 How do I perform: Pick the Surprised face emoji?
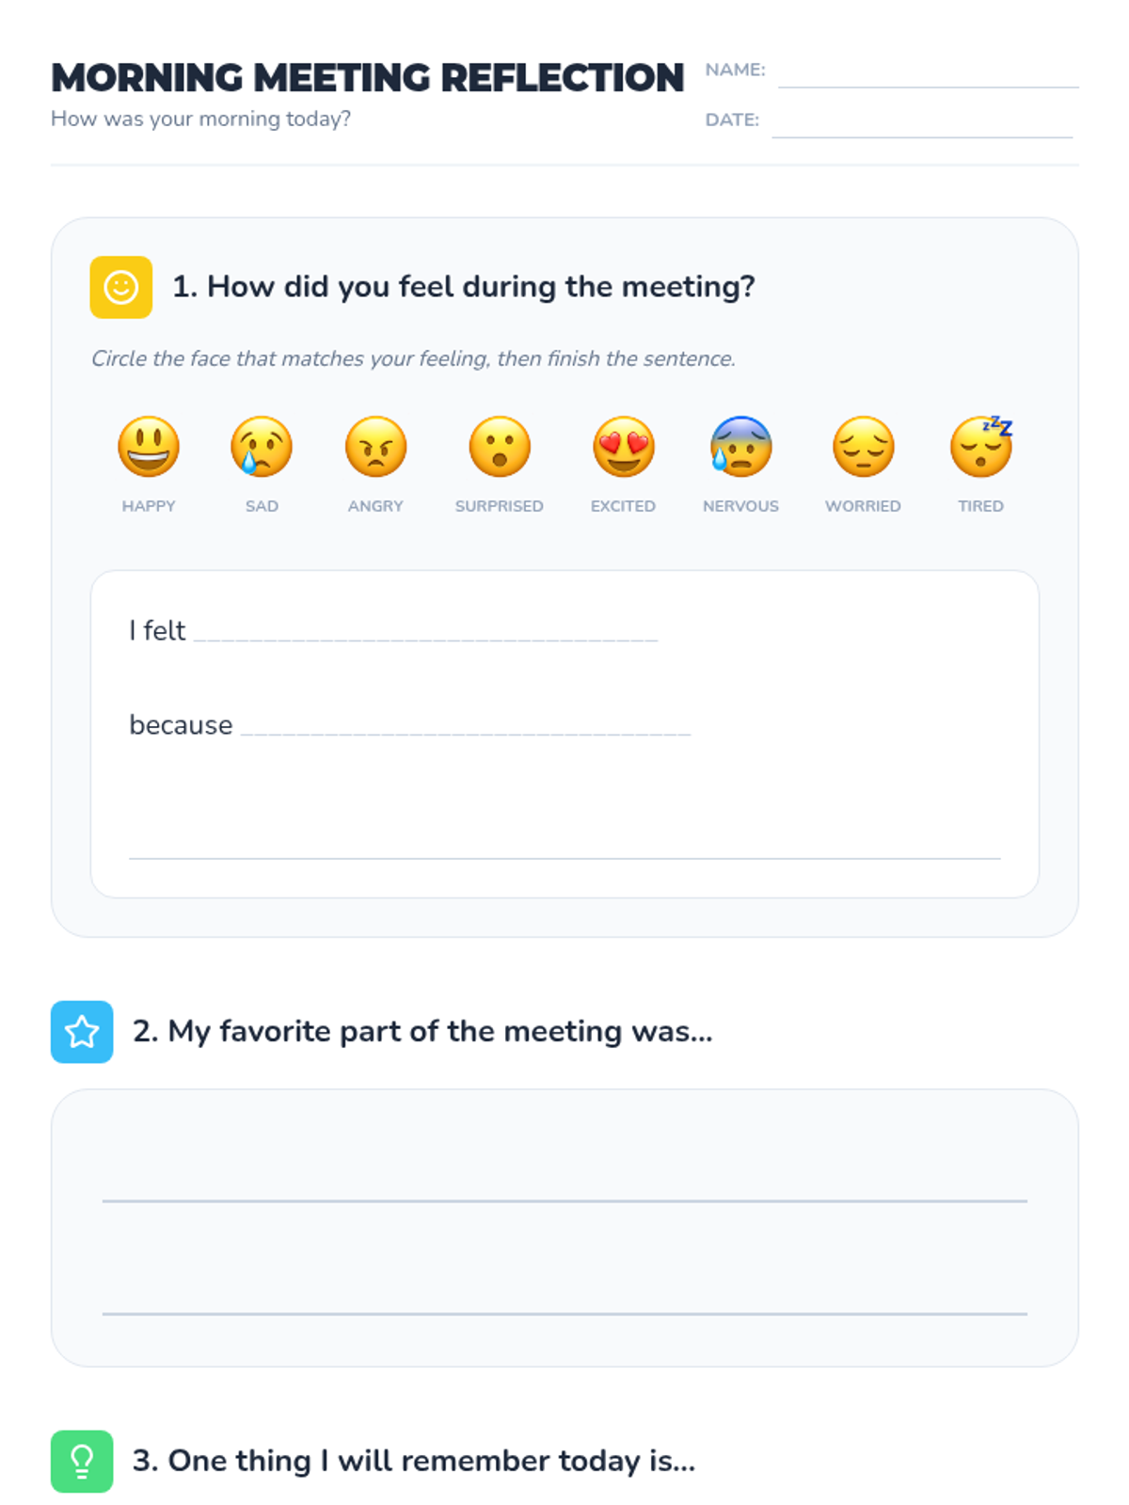pos(500,446)
